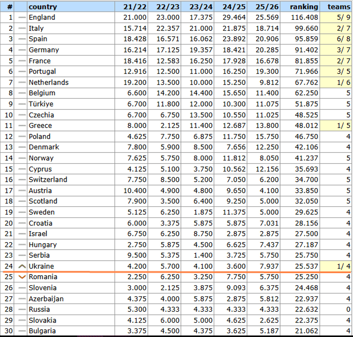Click the teams column header

pos(339,7)
